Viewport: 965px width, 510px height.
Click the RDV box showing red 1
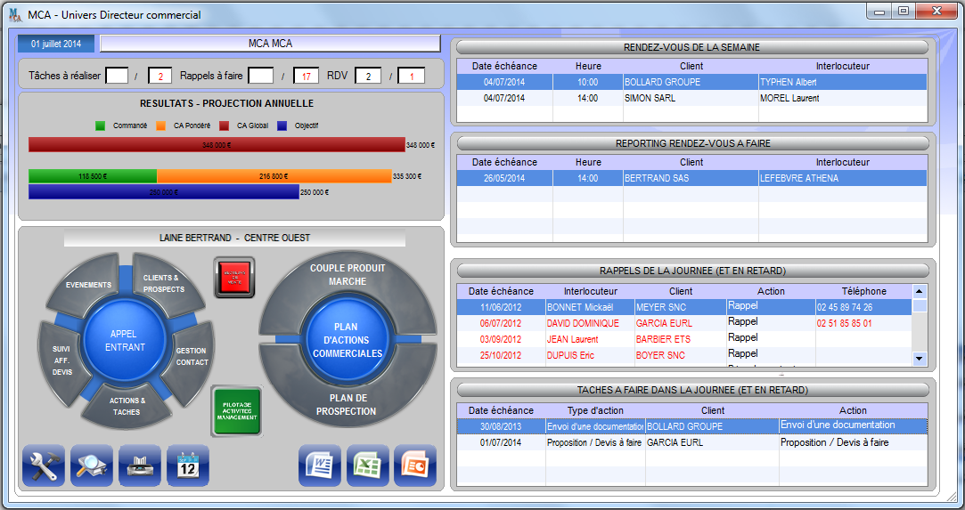411,76
